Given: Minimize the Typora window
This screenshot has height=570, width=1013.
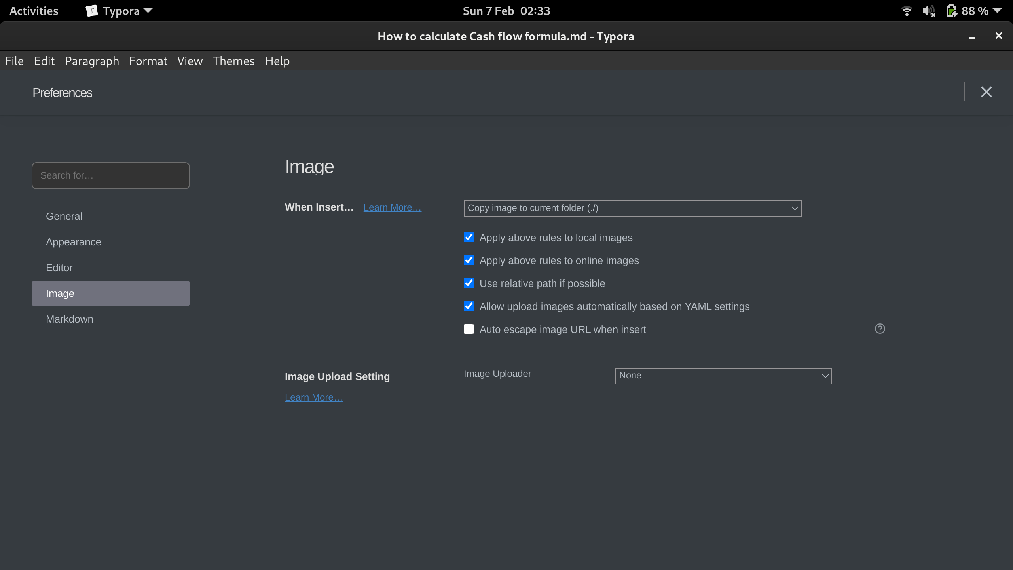Looking at the screenshot, I should click(971, 36).
